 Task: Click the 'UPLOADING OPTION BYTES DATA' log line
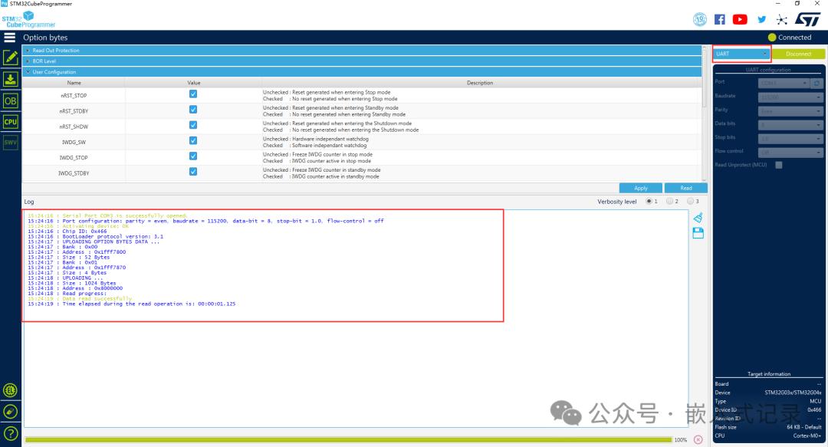tap(94, 242)
